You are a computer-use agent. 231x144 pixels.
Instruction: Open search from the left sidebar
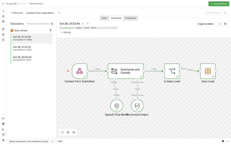tap(3, 16)
